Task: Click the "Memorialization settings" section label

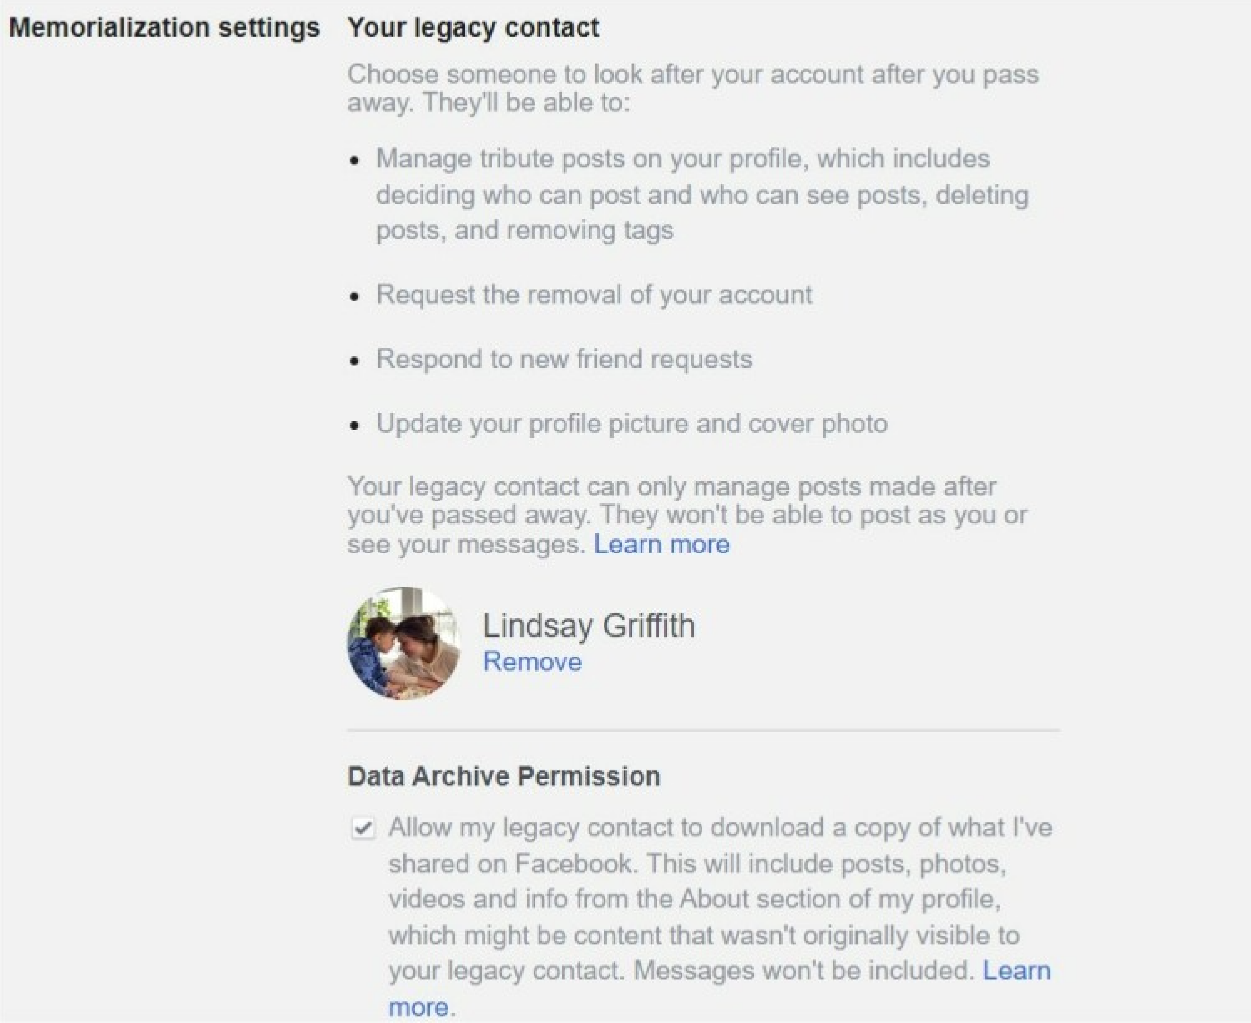Action: coord(164,28)
